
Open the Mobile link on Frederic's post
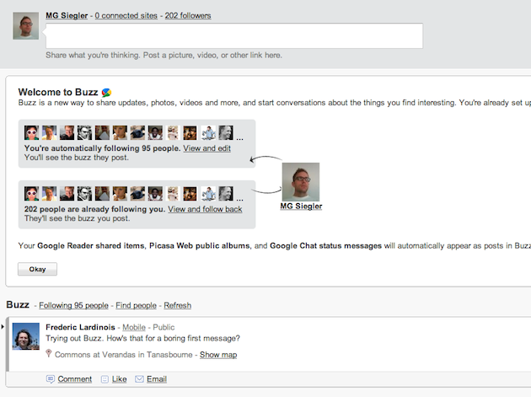[133, 326]
